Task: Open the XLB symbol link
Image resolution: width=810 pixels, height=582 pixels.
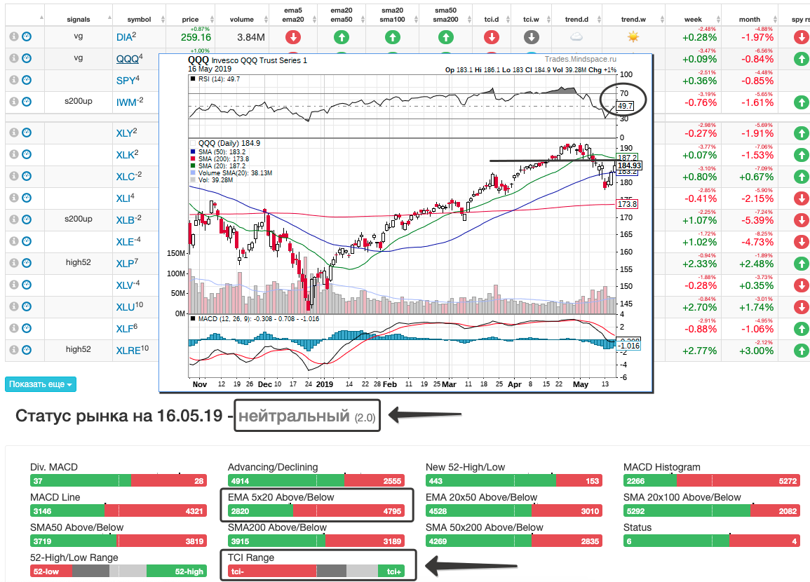Action: 128,219
